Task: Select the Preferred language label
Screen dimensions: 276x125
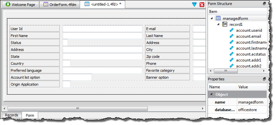Action: (x=35, y=70)
